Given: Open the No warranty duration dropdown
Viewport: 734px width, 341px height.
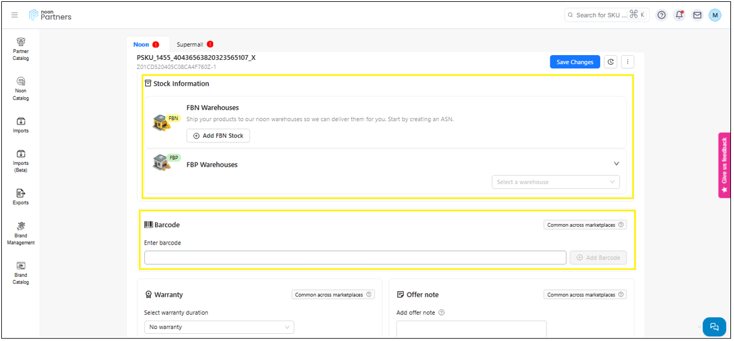Looking at the screenshot, I should pos(219,327).
